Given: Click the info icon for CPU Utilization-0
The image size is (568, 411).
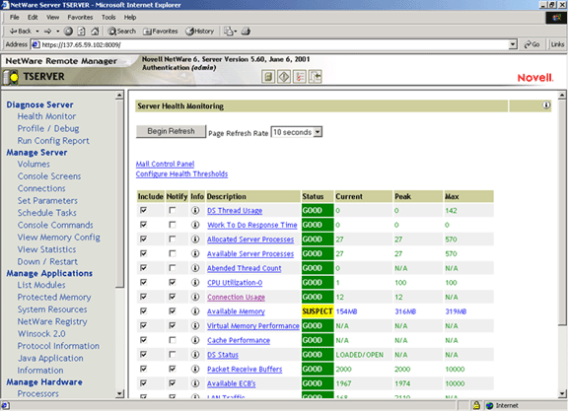Looking at the screenshot, I should pos(195,283).
